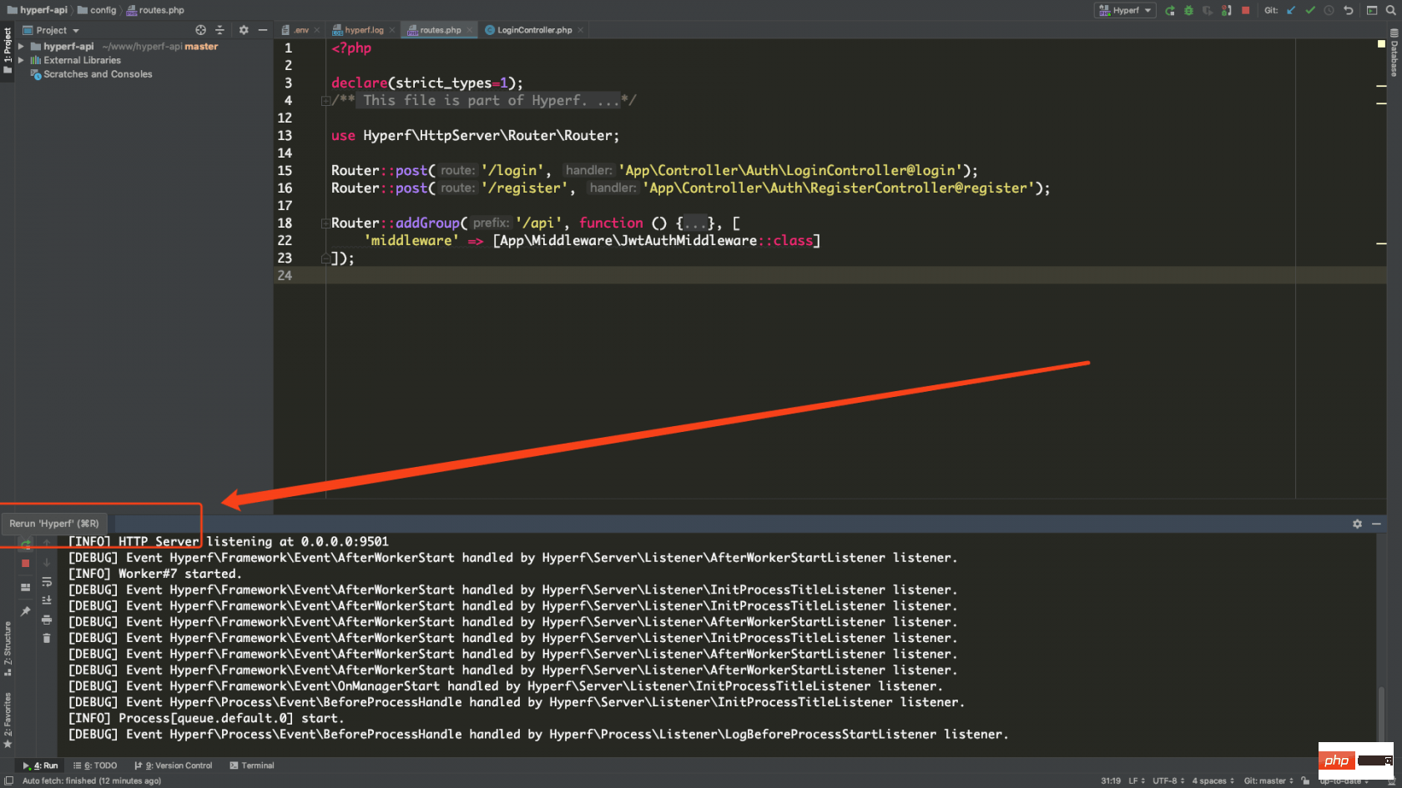Go to the next stack trace (down arrow)

pos(47,563)
